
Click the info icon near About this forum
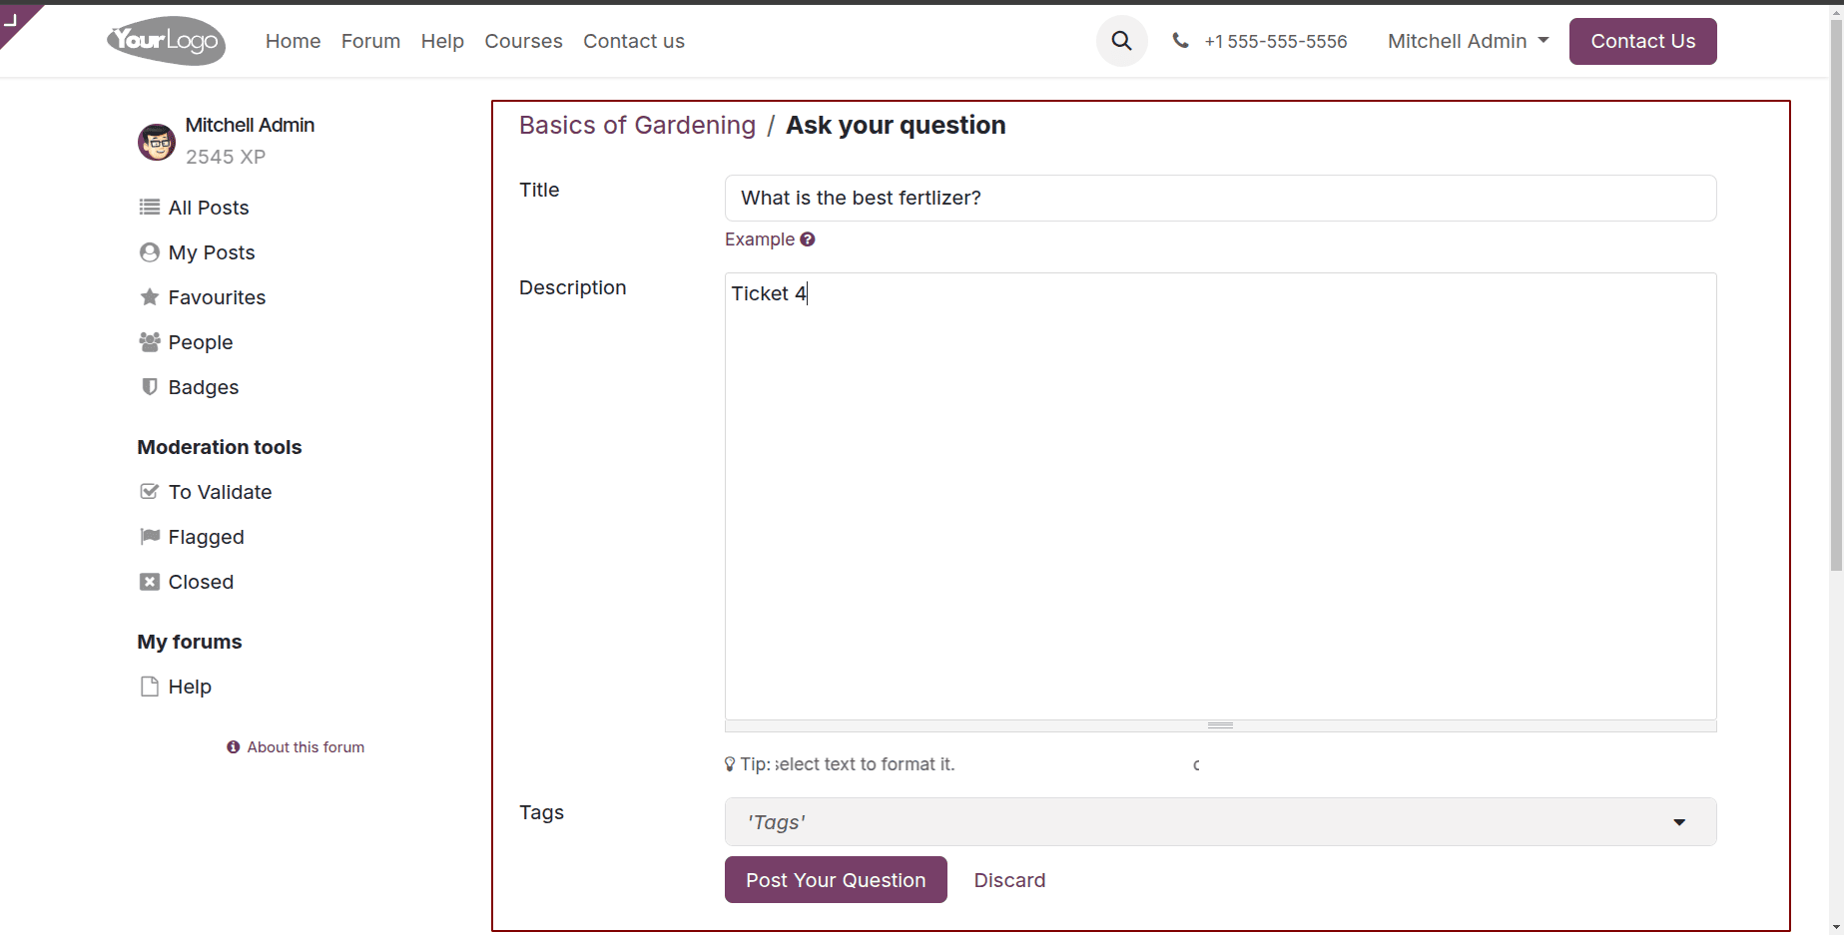pyautogui.click(x=233, y=746)
